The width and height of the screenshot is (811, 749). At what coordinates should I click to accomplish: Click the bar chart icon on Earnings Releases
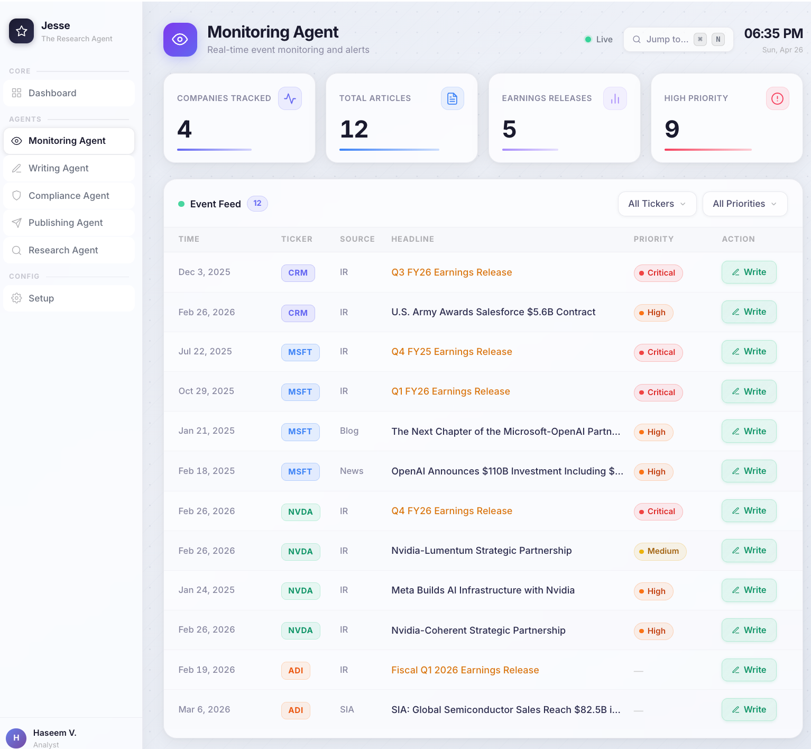coord(614,98)
